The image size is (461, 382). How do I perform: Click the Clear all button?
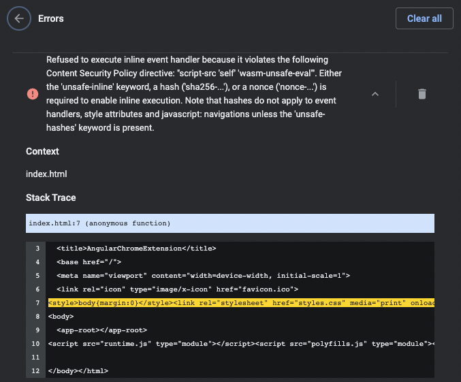tap(424, 18)
